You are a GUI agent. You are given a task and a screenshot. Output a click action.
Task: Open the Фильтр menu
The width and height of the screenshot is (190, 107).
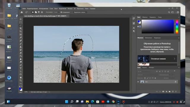[70, 9]
